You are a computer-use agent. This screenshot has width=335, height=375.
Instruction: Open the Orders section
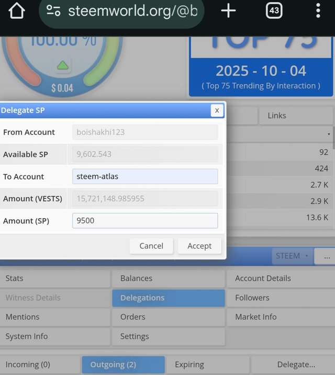169,317
